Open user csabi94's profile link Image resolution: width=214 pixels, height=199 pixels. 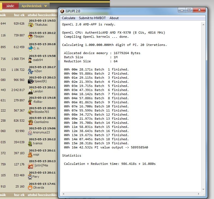click(x=38, y=60)
